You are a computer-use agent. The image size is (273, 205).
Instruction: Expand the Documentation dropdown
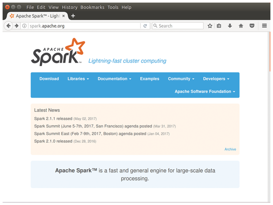click(114, 79)
